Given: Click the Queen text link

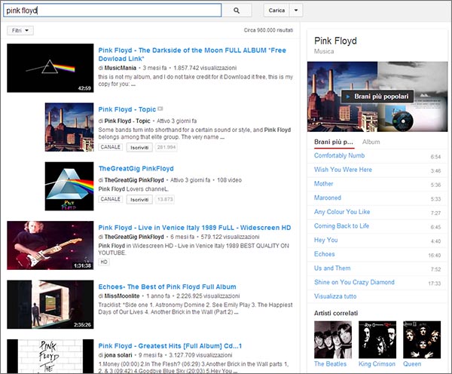Looking at the screenshot, I should [x=412, y=364].
